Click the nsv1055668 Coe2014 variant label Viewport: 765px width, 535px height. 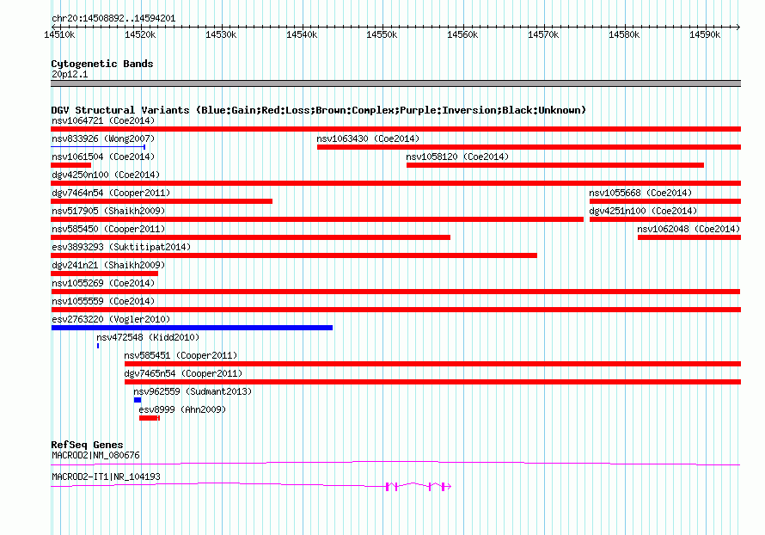pos(640,193)
